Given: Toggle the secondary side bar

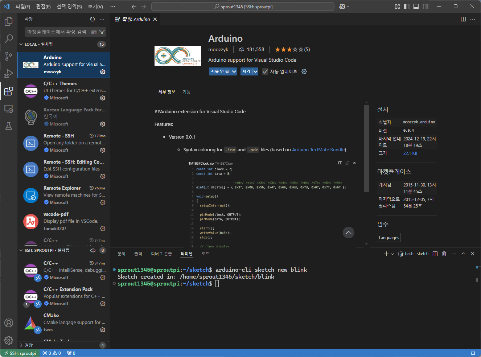Looking at the screenshot, I should [x=425, y=7].
